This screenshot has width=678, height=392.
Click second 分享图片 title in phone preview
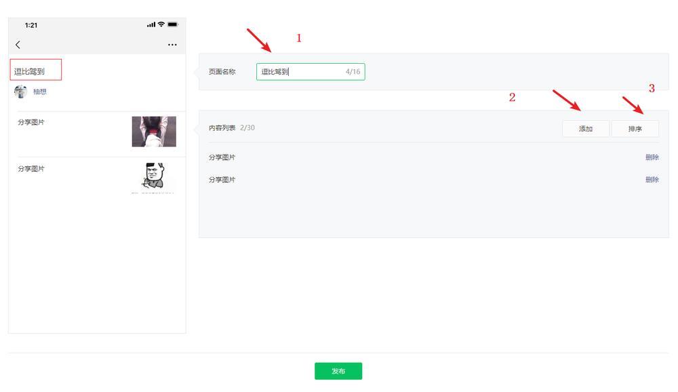[31, 169]
